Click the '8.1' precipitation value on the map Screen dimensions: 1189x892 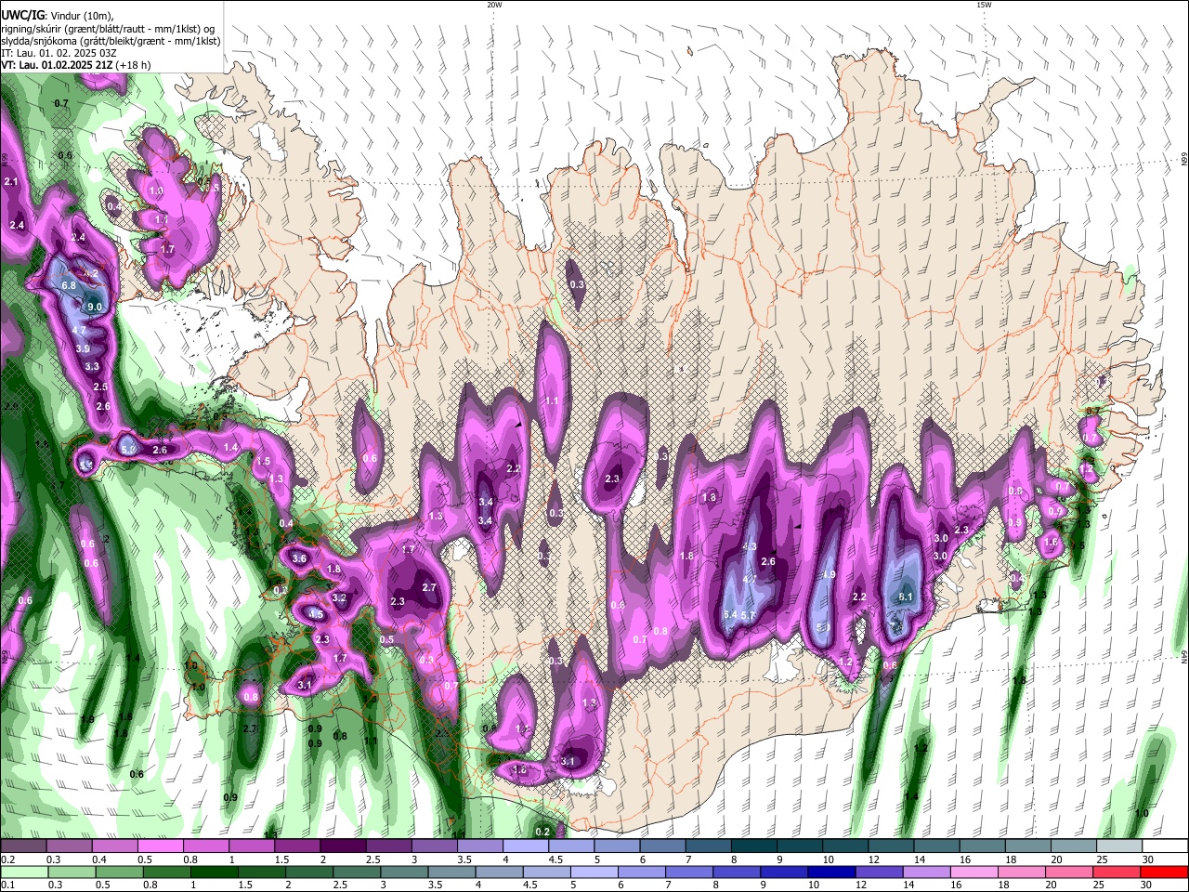click(x=907, y=597)
